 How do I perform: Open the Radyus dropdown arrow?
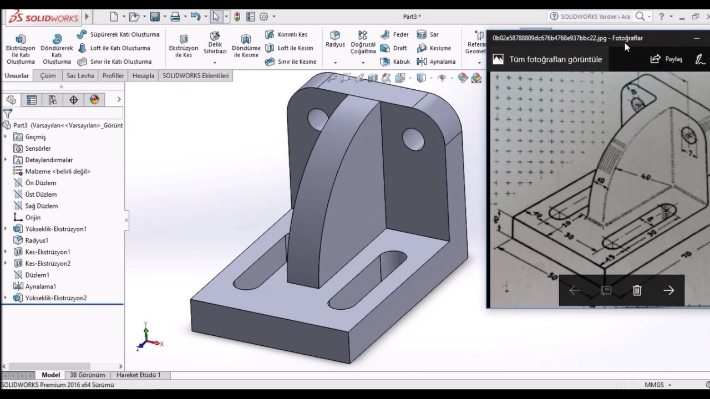(335, 63)
